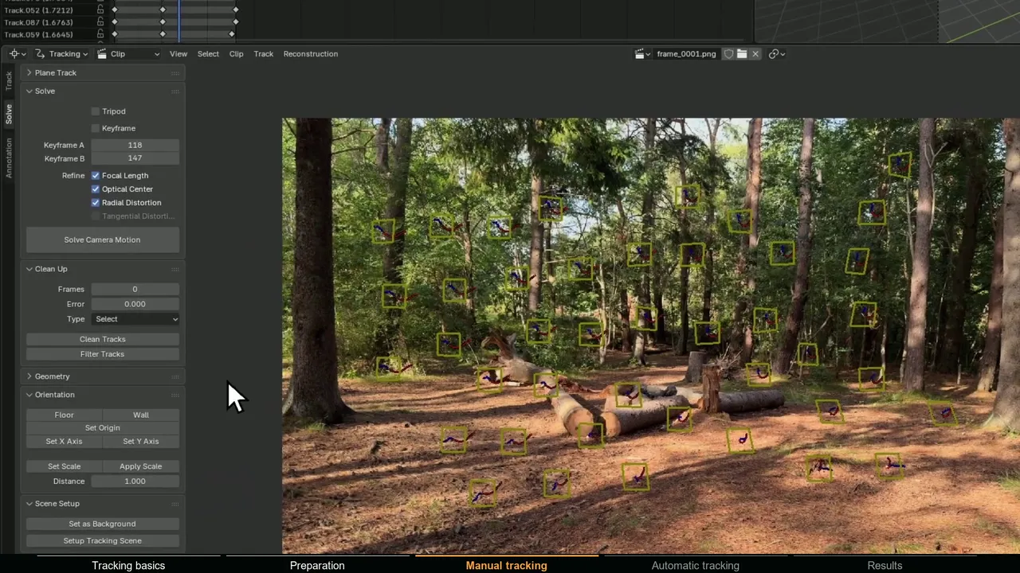Grab the Scene Setup panel drag handle
1020x573 pixels.
pos(175,504)
